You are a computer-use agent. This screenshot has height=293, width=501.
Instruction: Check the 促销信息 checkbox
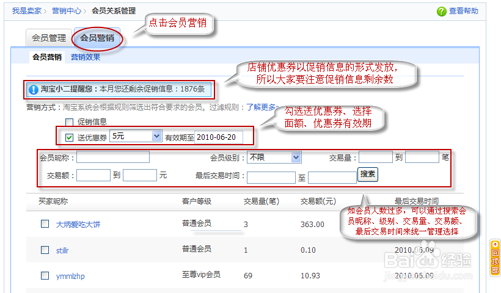69,122
